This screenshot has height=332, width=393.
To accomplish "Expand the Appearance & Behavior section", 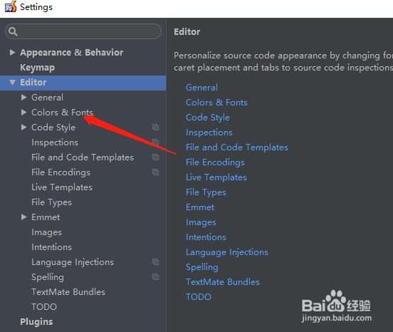I will point(12,53).
